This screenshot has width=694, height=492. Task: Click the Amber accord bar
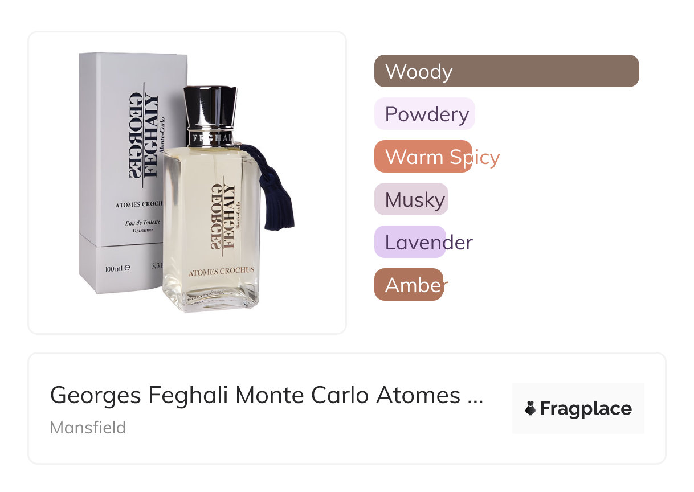[x=409, y=285]
